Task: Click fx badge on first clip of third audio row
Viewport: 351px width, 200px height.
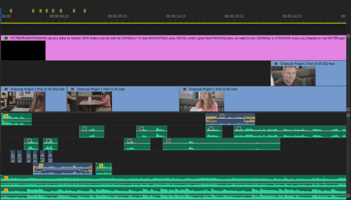Action: point(29,141)
